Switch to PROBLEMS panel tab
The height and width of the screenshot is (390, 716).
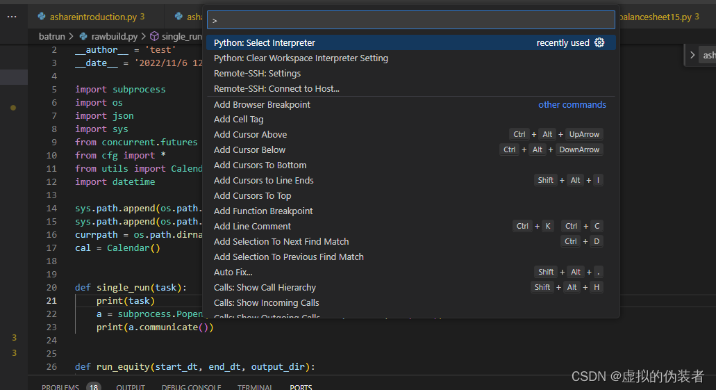(60, 387)
